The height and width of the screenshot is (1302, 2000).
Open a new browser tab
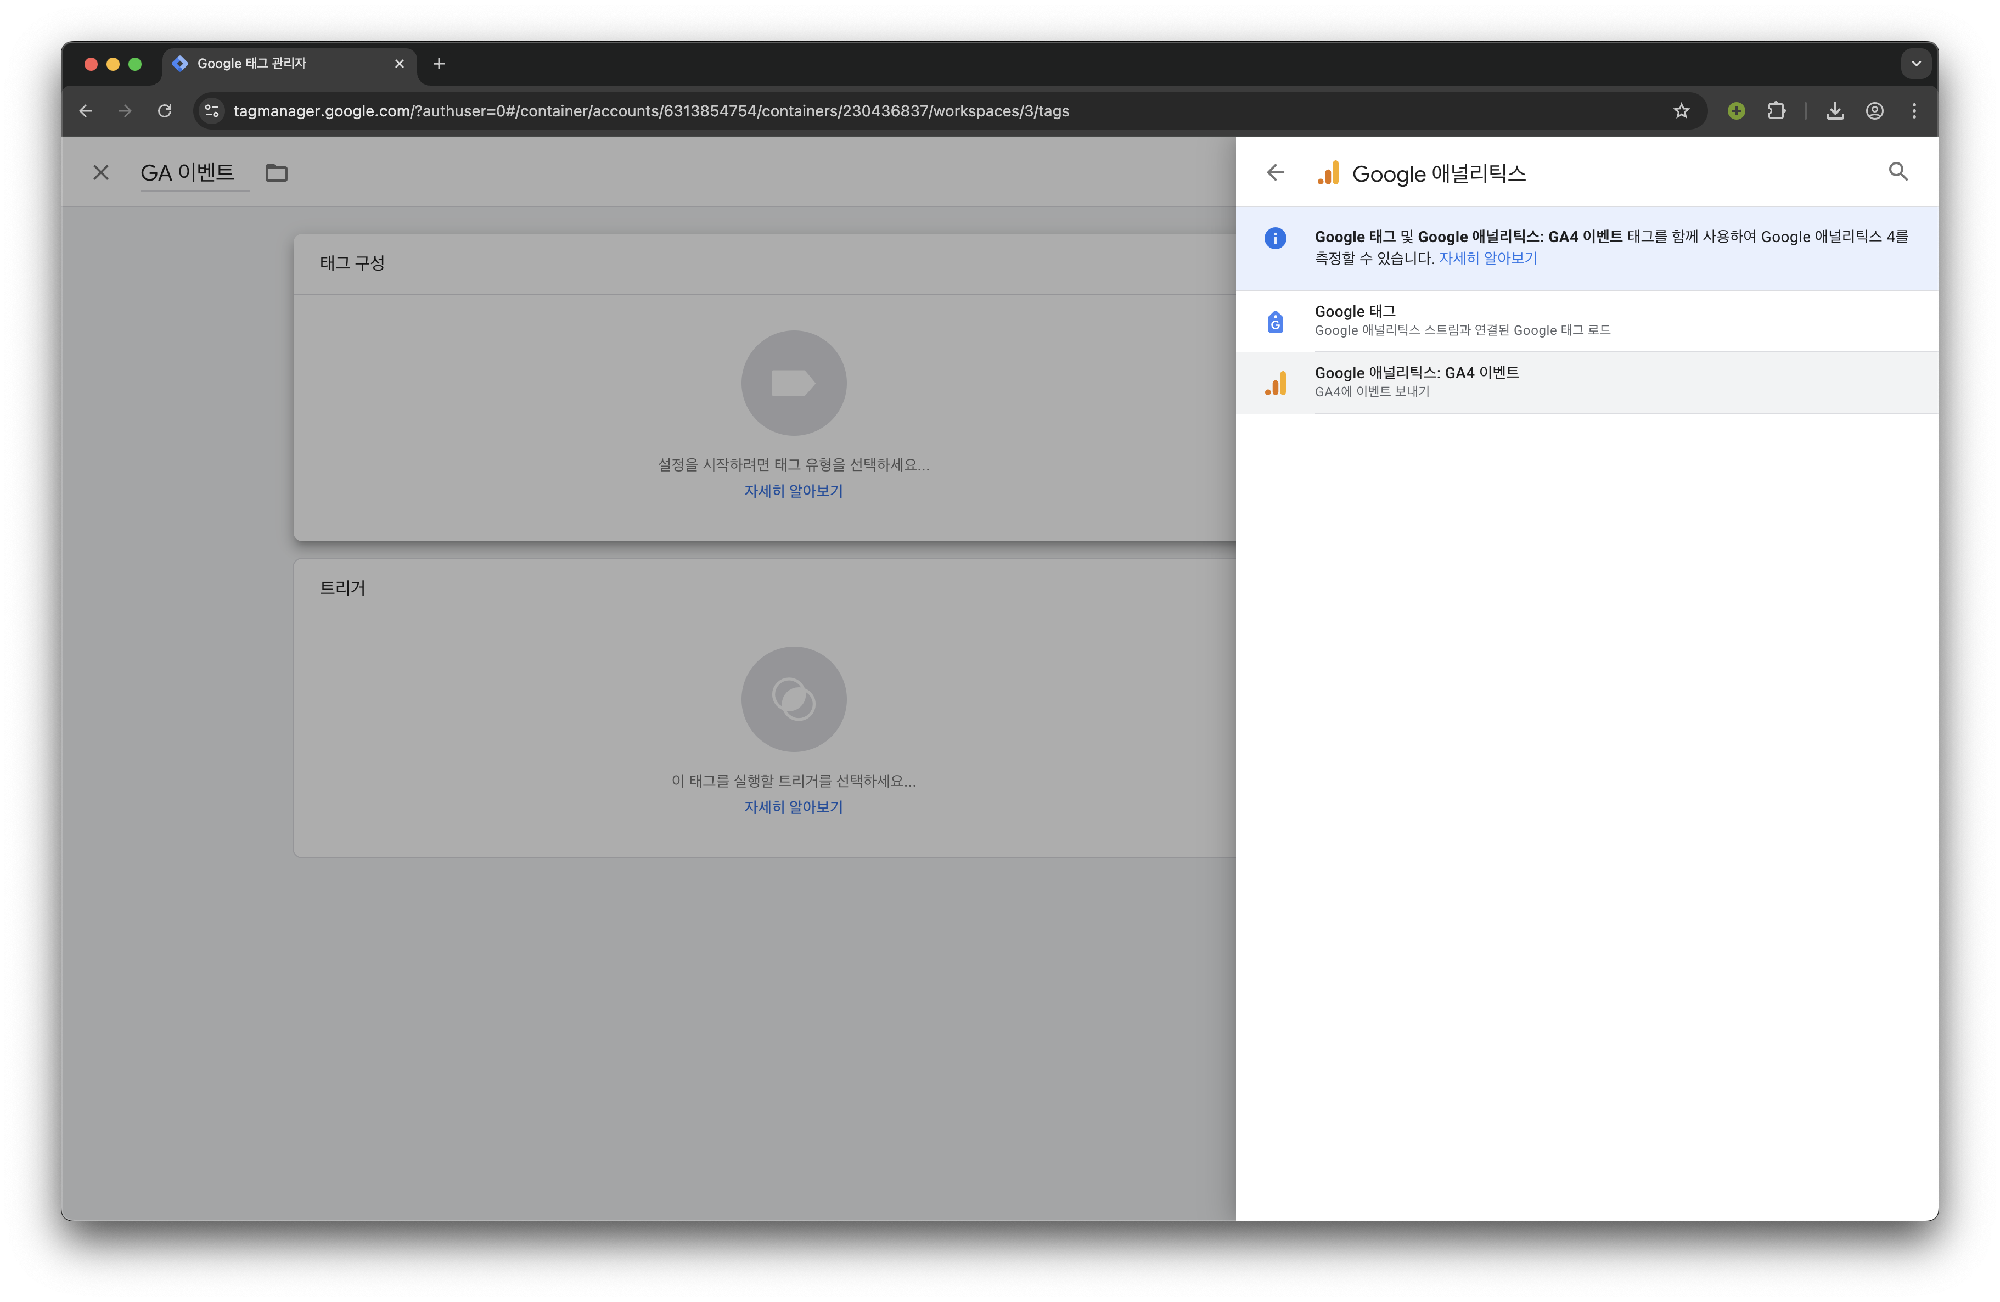(439, 64)
